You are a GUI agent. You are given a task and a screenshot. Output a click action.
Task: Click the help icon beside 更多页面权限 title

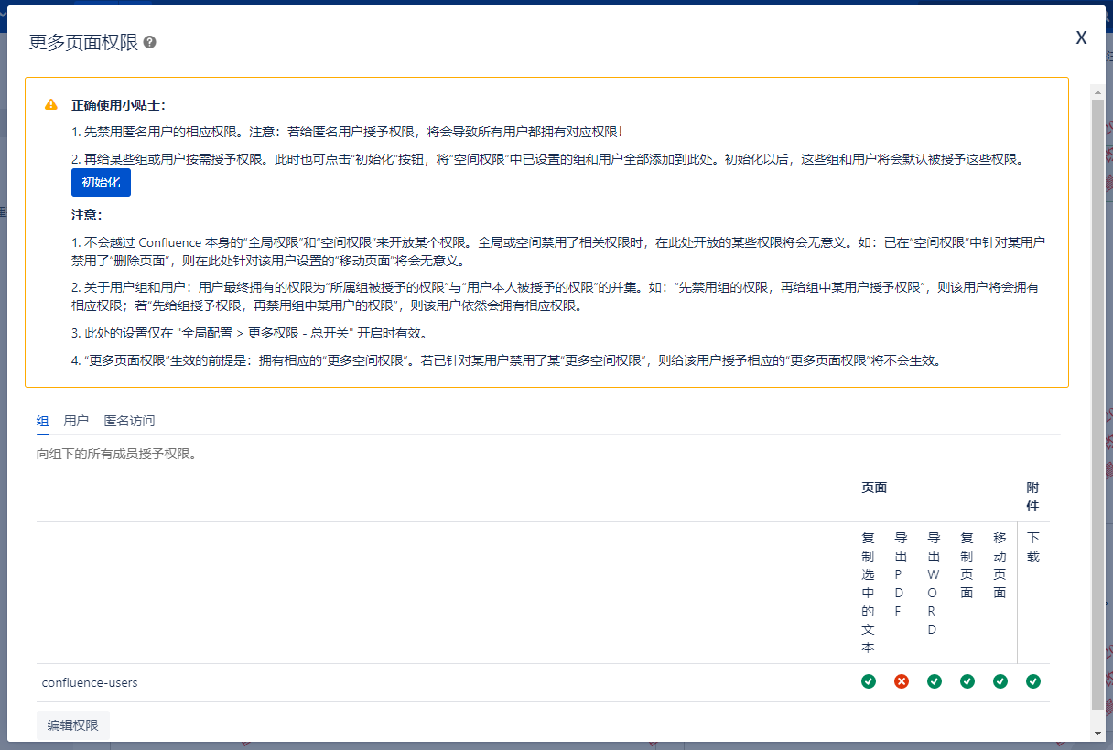[150, 43]
